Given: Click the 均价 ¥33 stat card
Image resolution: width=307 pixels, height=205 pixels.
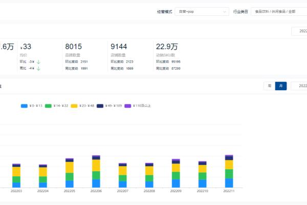Looking at the screenshot, I should pyautogui.click(x=38, y=55).
